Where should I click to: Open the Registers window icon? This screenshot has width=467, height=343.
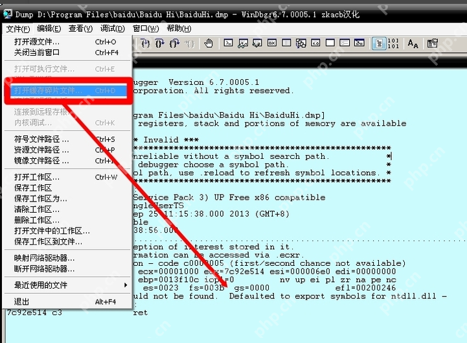[271, 43]
